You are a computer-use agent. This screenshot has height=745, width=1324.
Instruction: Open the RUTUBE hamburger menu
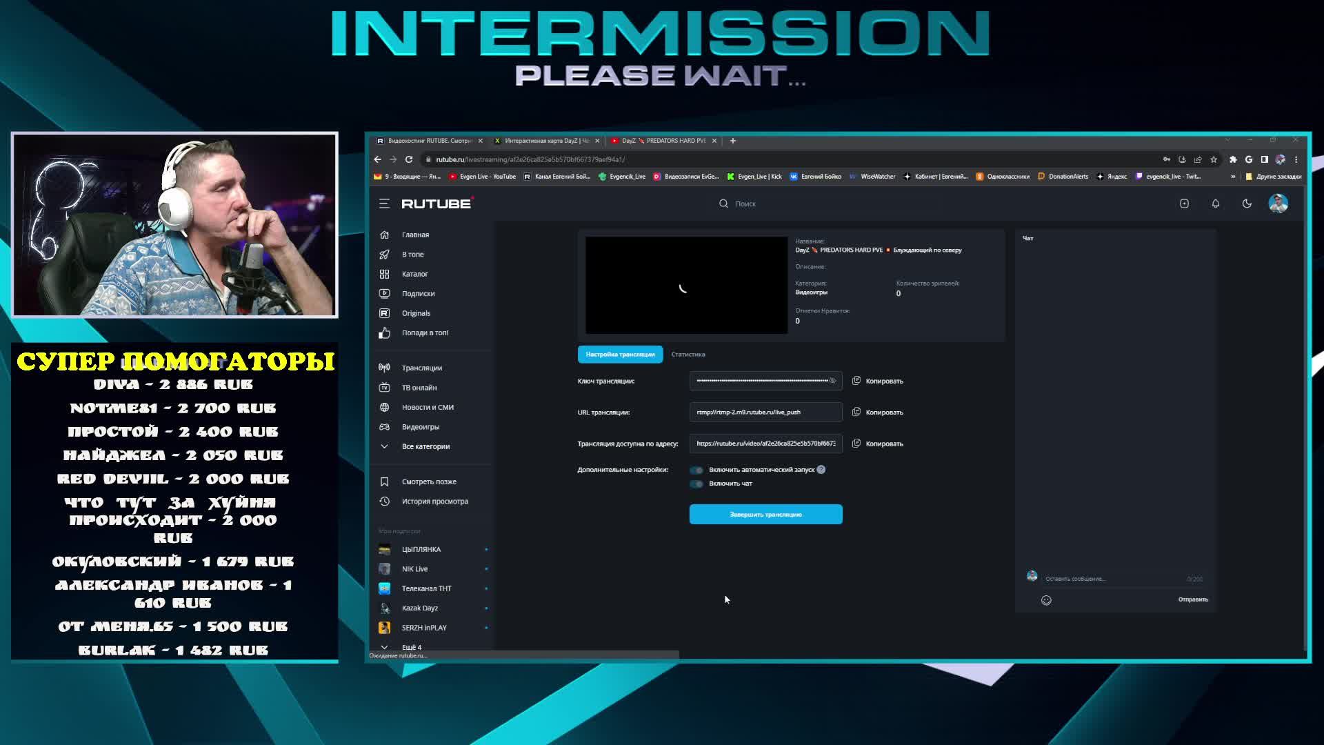point(384,203)
